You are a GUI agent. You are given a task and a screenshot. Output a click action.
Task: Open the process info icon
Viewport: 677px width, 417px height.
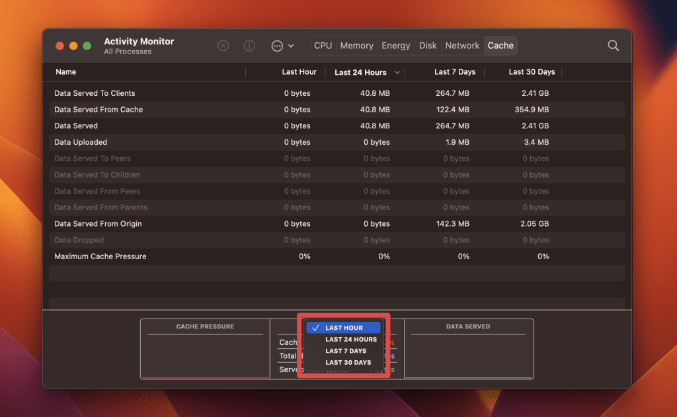[249, 46]
